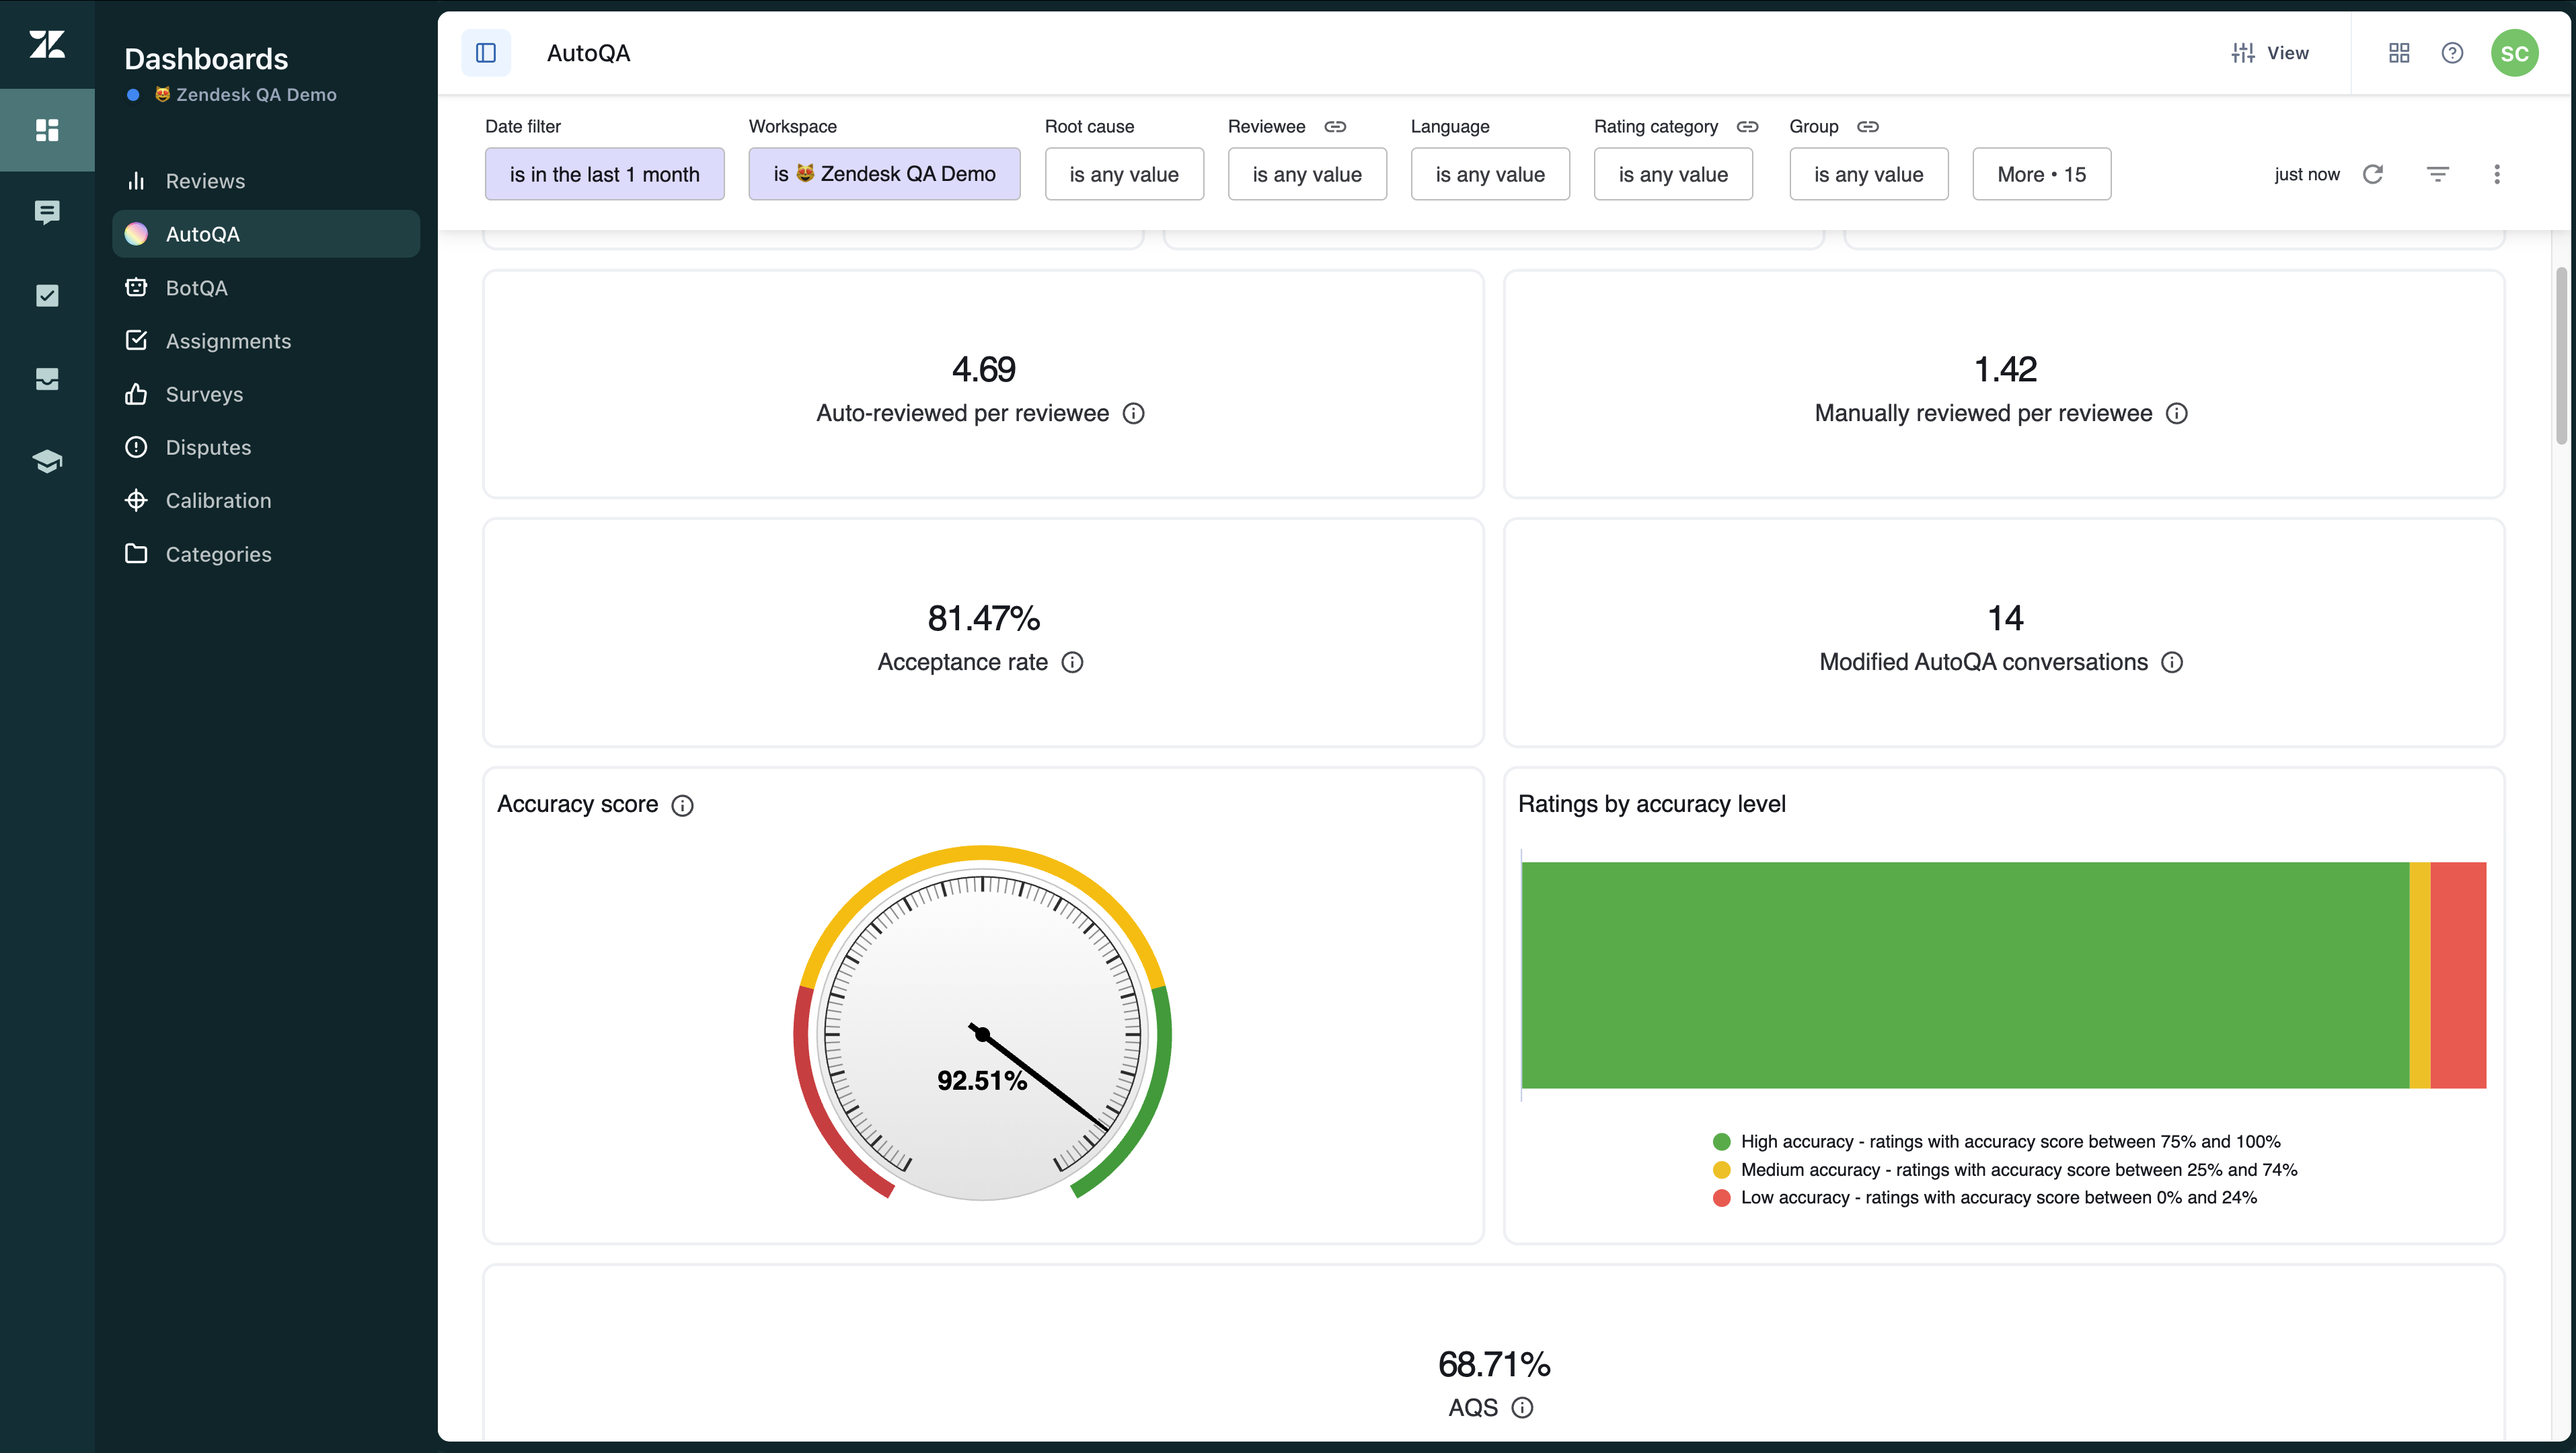
Task: Open the Date filter dropdown
Action: (604, 174)
